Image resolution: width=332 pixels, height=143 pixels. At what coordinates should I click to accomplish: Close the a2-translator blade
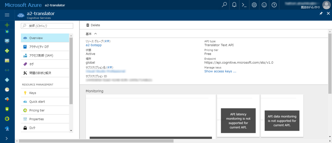point(328,13)
